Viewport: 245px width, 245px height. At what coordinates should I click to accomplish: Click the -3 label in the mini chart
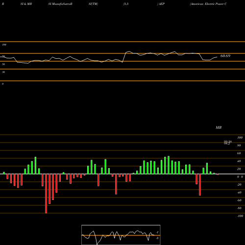[157, 238]
